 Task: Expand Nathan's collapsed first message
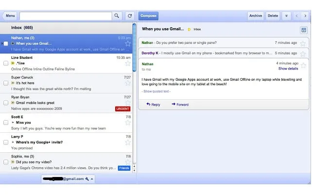pos(224,43)
